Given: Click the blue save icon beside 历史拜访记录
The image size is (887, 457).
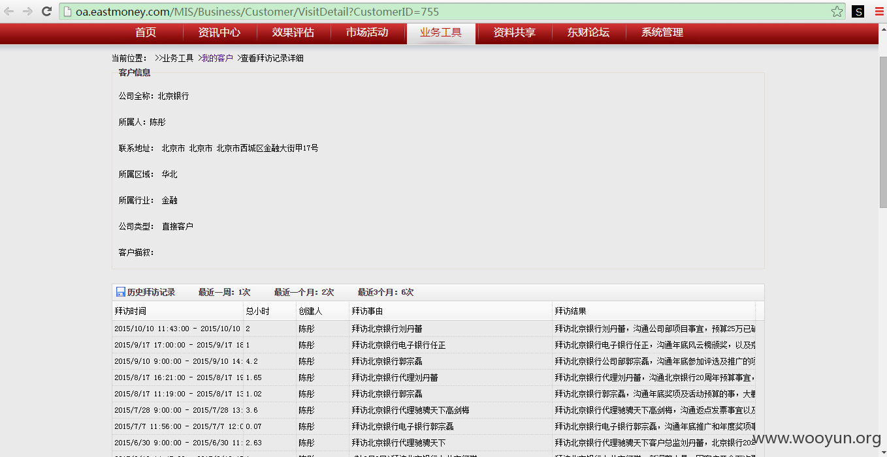Looking at the screenshot, I should pyautogui.click(x=120, y=292).
